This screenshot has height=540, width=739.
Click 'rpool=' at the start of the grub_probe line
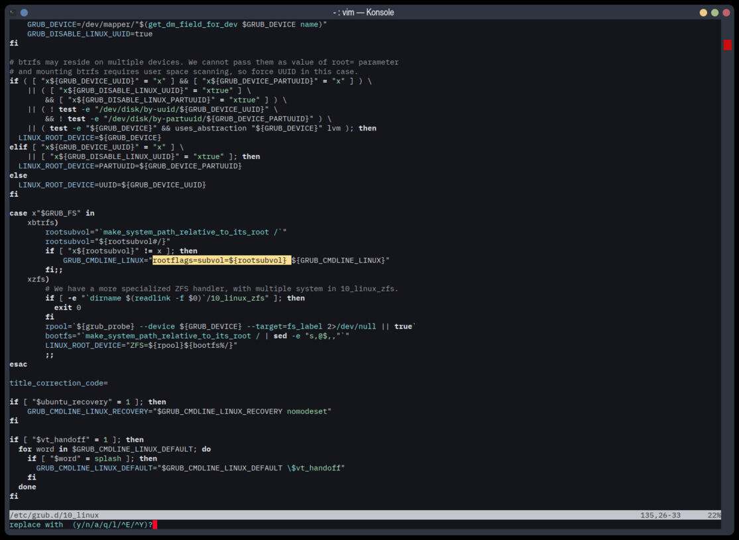(58, 326)
